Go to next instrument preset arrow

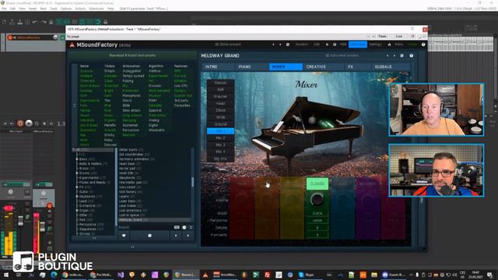coord(395,55)
